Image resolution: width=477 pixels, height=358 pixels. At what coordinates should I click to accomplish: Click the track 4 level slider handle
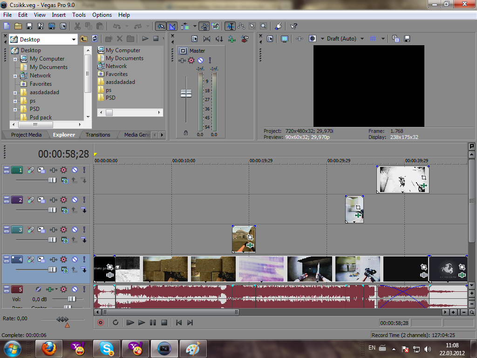tap(52, 270)
